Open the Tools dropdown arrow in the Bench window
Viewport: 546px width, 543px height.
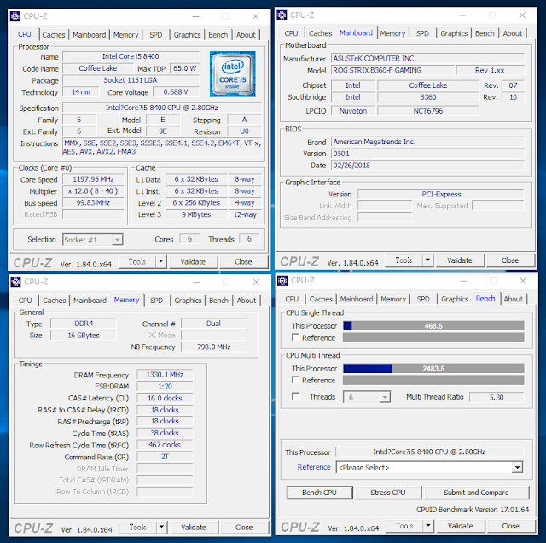[x=428, y=526]
